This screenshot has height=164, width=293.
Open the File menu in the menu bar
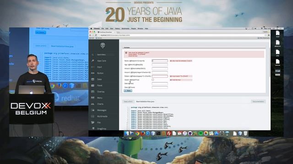click(x=103, y=28)
